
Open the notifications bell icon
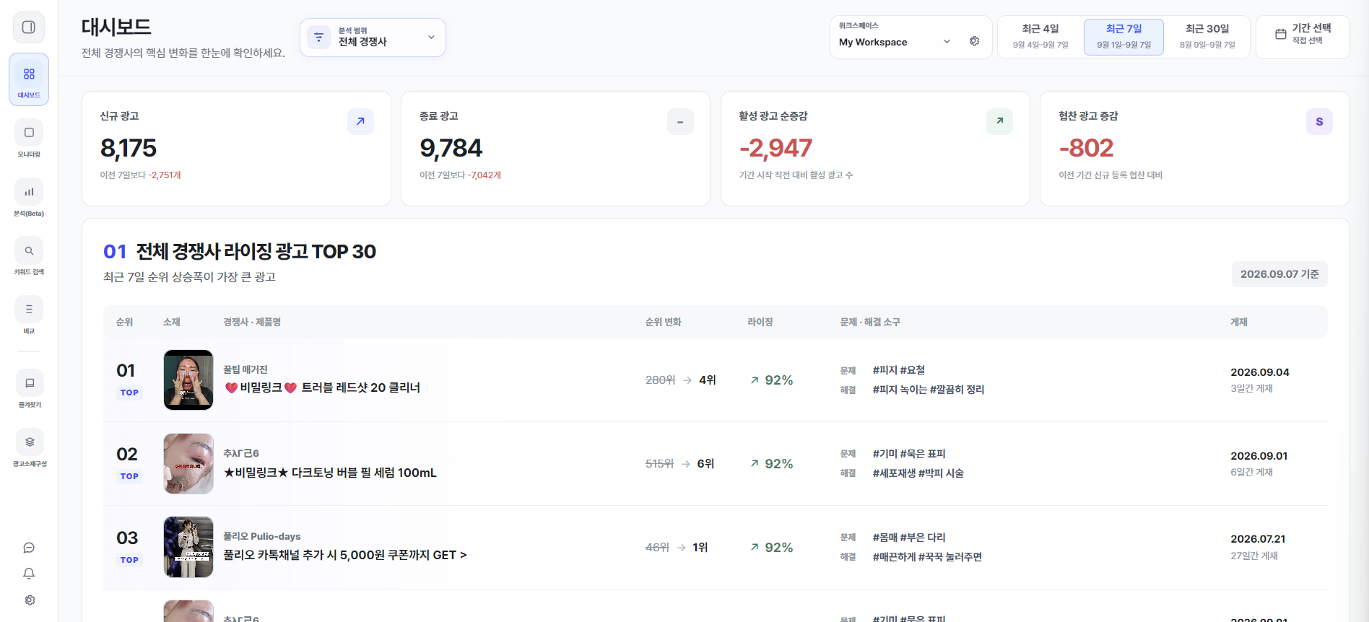click(29, 574)
